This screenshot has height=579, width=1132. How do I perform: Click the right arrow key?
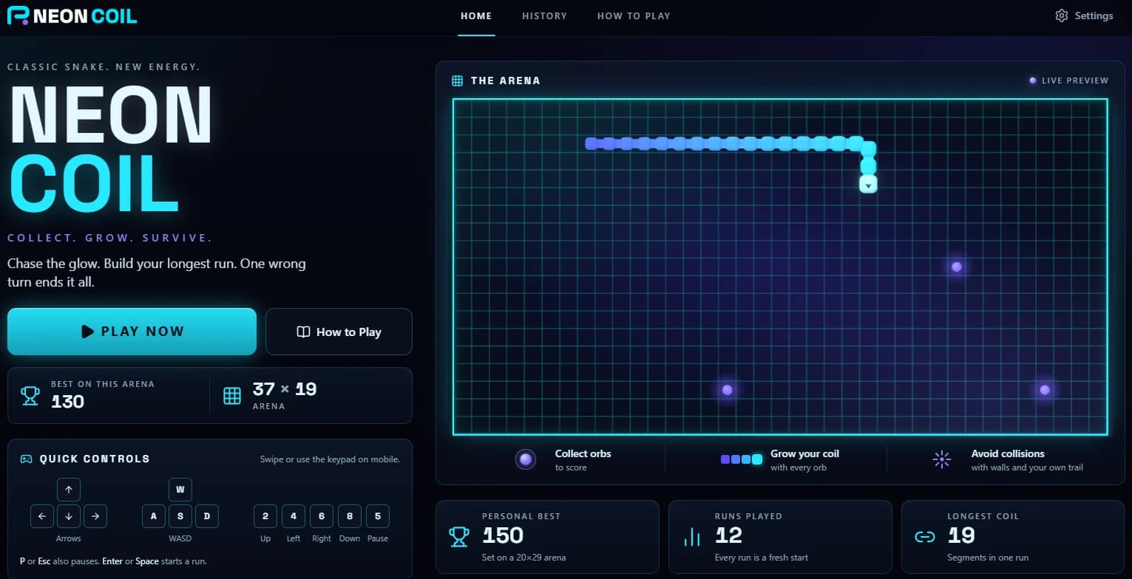pyautogui.click(x=95, y=516)
